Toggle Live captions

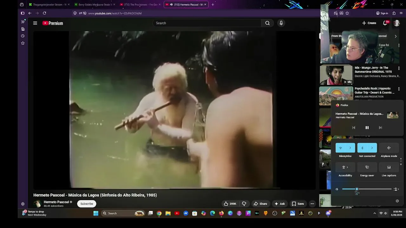click(x=389, y=167)
